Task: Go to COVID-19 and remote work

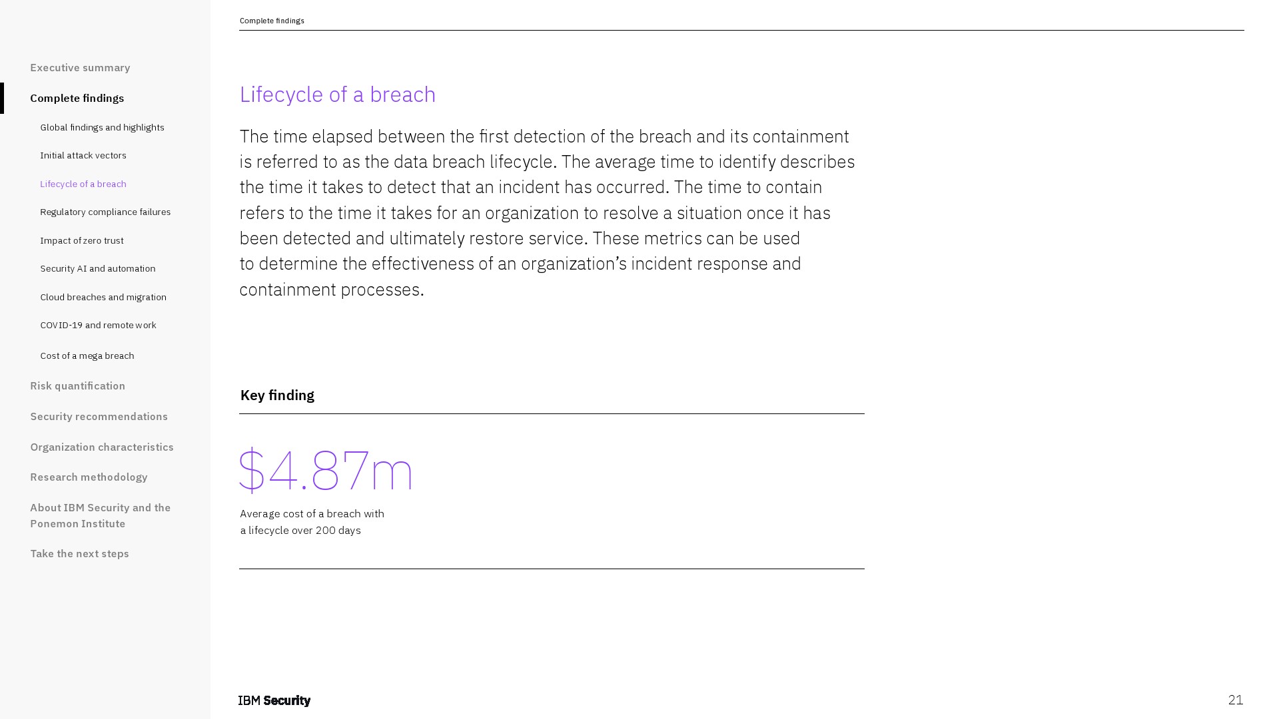Action: click(98, 325)
